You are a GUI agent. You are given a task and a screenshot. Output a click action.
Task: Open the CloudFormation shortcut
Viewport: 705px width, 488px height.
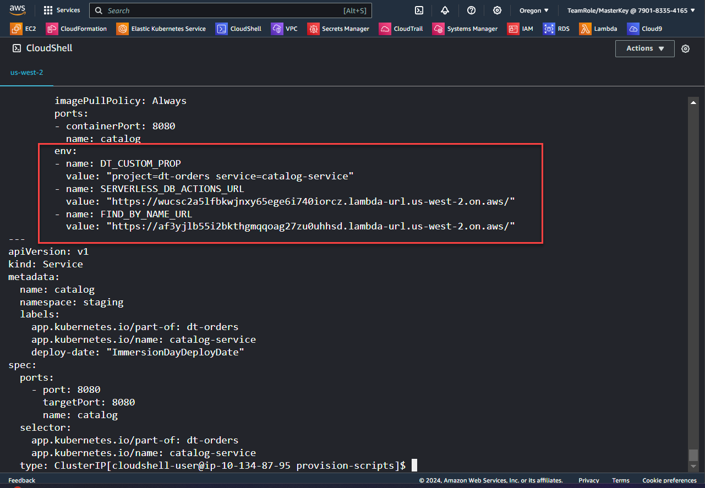click(76, 29)
